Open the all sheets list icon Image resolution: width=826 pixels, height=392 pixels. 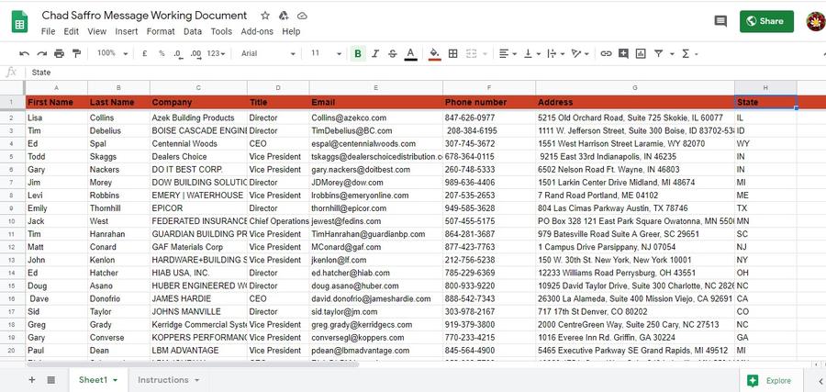click(51, 380)
